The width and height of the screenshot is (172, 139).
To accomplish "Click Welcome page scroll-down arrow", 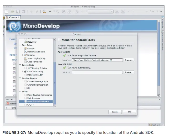I will tap(159, 95).
